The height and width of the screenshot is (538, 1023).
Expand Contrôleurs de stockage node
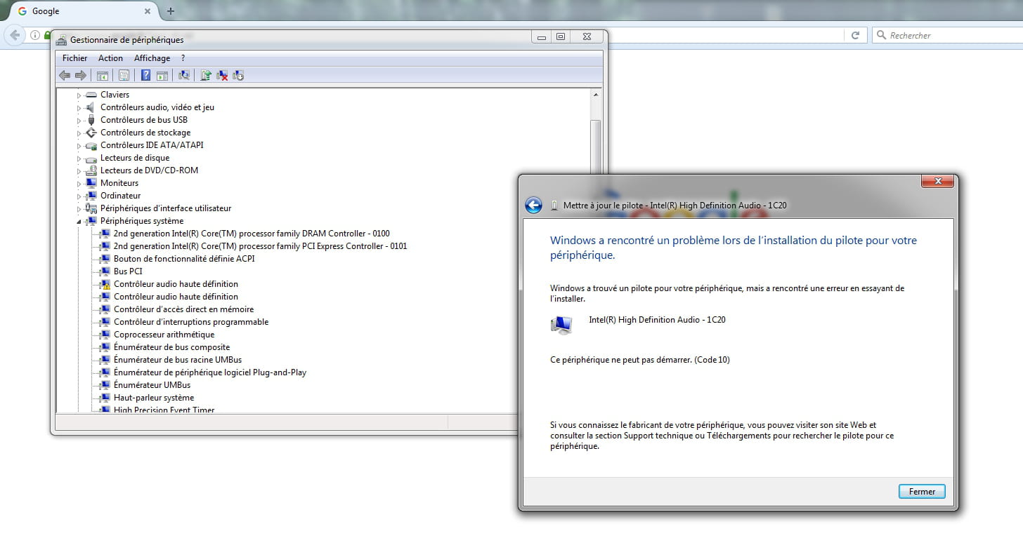(79, 133)
